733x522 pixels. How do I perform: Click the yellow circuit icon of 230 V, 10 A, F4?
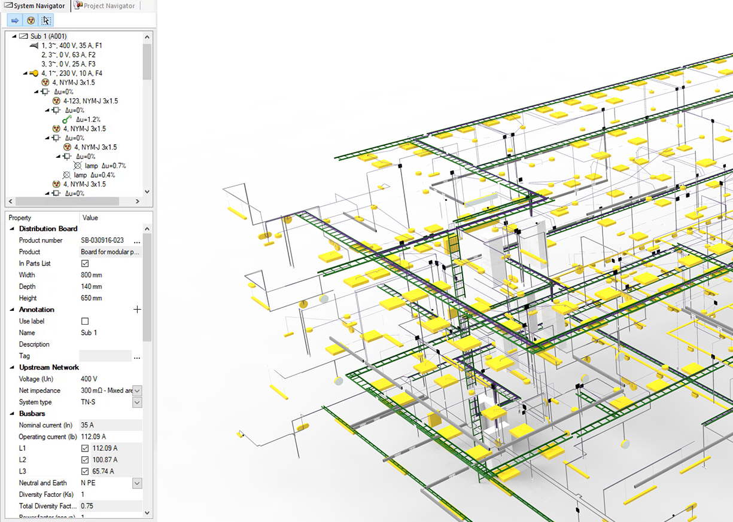click(34, 74)
